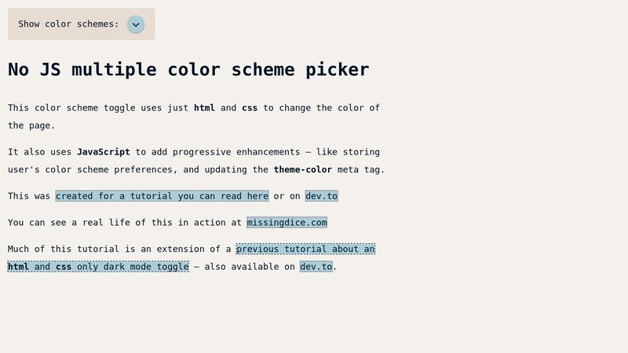Click the bold "css" in the first paragraph
Screen dimensions: 628x353
249,108
